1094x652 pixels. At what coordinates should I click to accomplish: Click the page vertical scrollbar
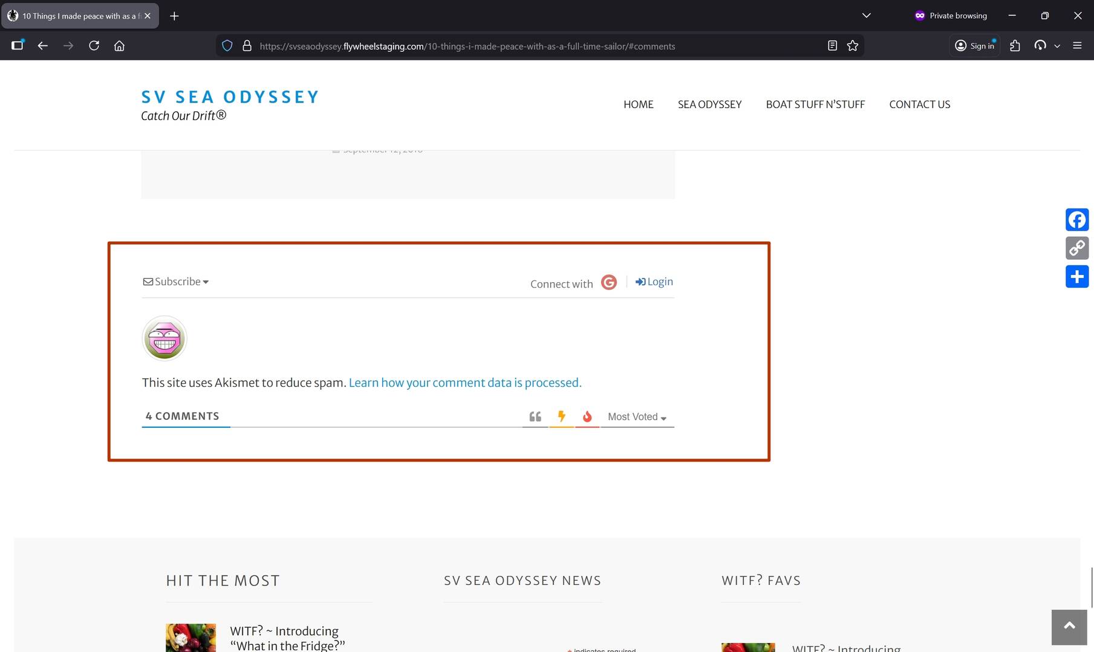point(1091,587)
